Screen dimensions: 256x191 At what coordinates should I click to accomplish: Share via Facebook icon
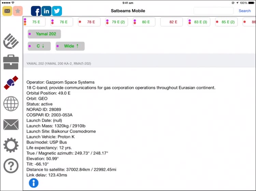tap(36, 11)
